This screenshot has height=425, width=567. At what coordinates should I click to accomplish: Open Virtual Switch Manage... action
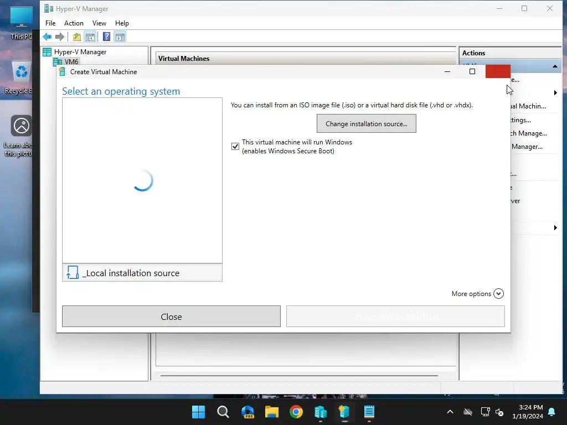pos(529,133)
